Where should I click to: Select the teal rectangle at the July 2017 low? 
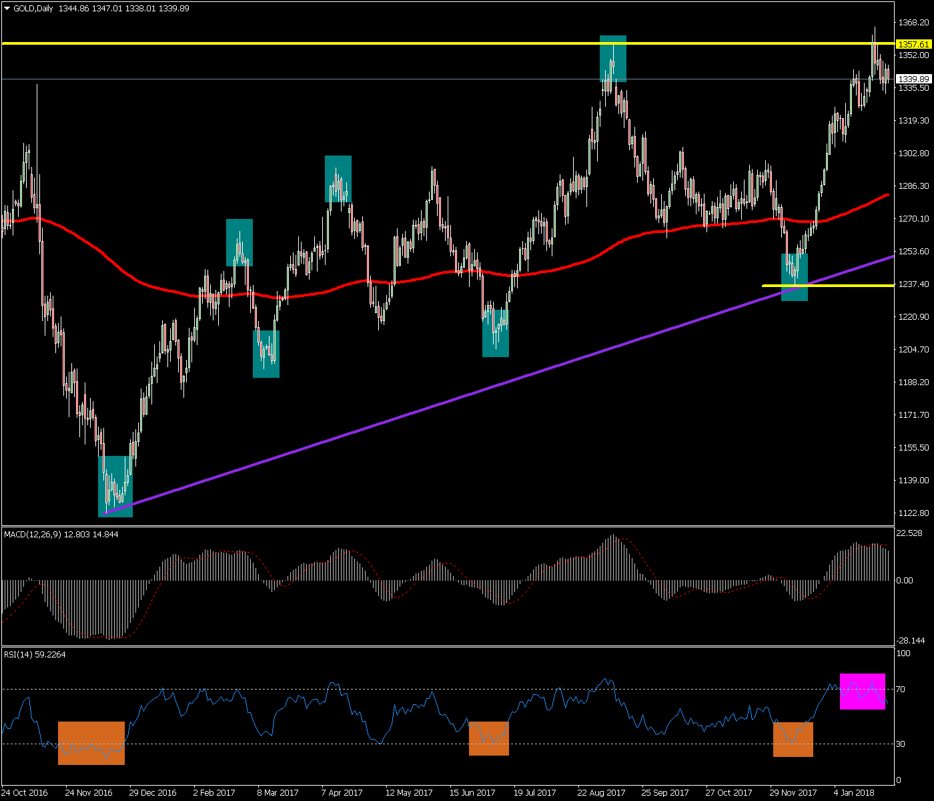tap(495, 332)
